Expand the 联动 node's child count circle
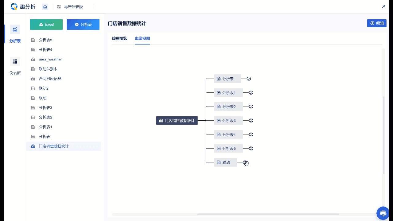The image size is (393, 221). click(245, 162)
